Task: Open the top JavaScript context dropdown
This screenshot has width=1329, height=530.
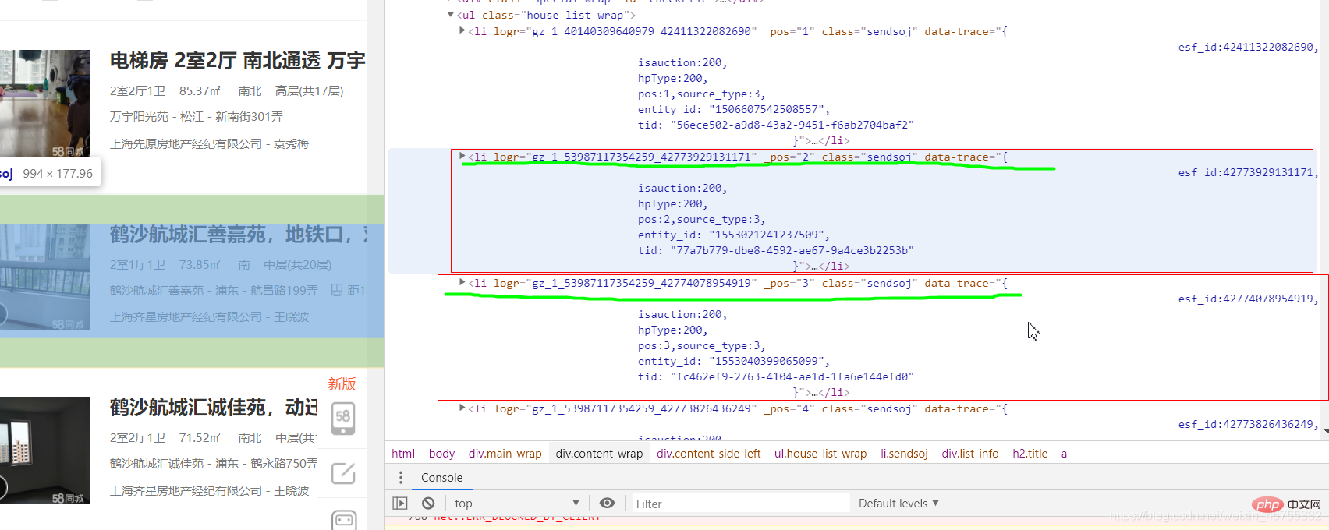Action: (516, 503)
